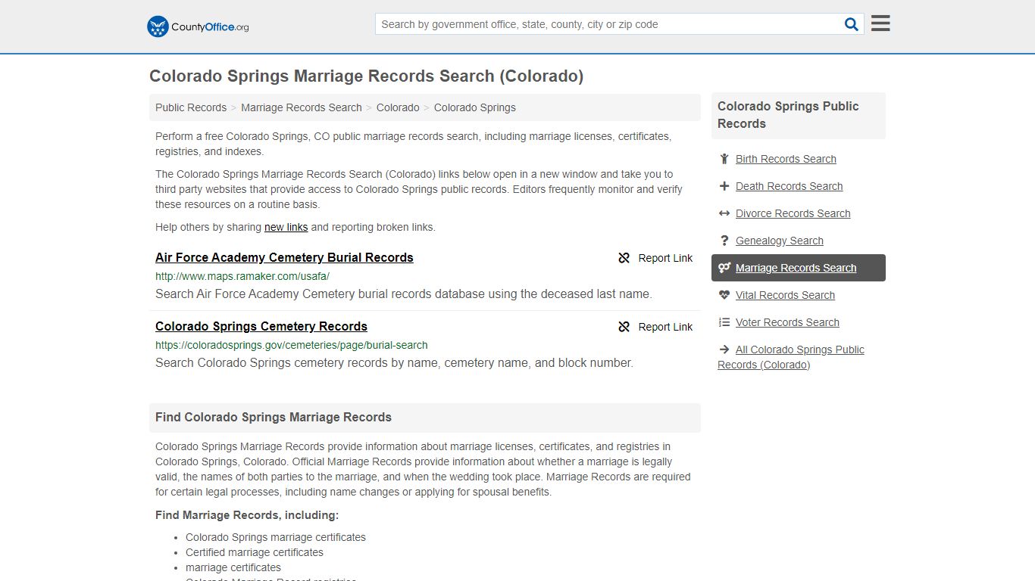Go to Colorado Springs breadcrumb
This screenshot has height=581, width=1035.
(x=475, y=107)
